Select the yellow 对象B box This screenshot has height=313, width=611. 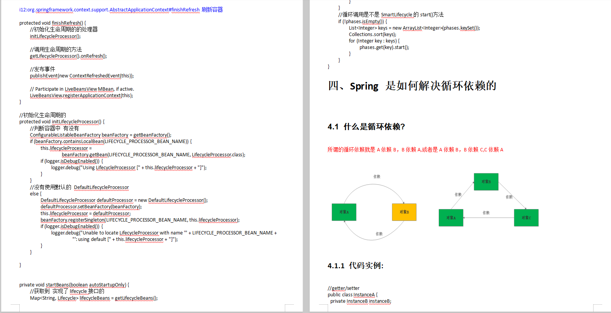coord(404,212)
